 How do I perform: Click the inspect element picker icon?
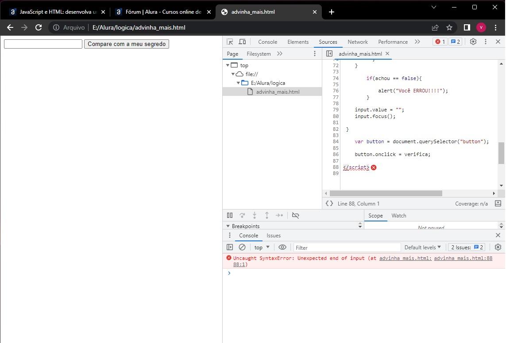230,42
